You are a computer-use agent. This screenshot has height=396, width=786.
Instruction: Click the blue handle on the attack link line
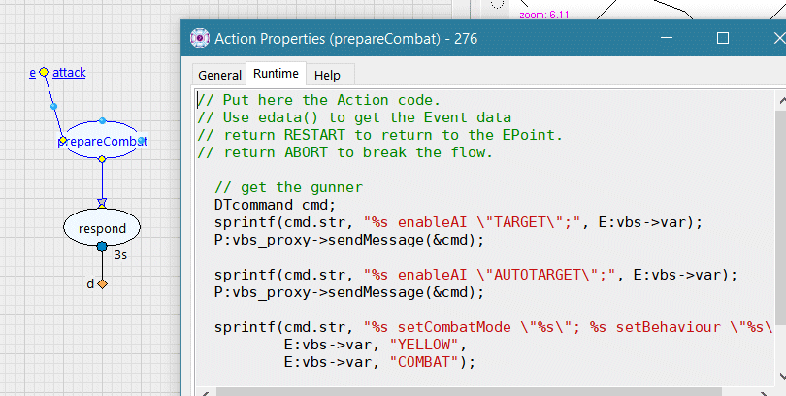point(53,105)
